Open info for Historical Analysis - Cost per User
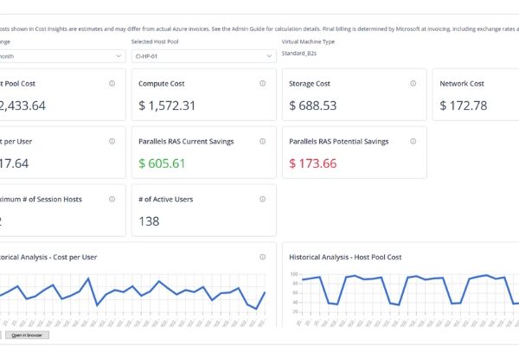This screenshot has height=346, width=519. pos(262,257)
